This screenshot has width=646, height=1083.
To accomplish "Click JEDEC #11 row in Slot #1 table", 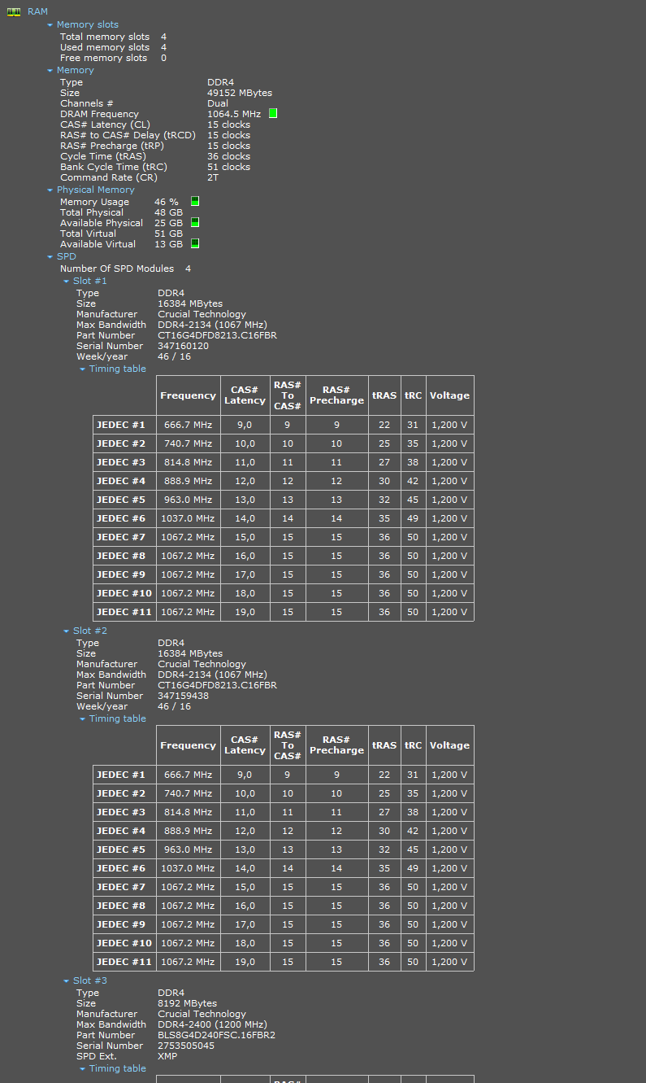I will 284,612.
